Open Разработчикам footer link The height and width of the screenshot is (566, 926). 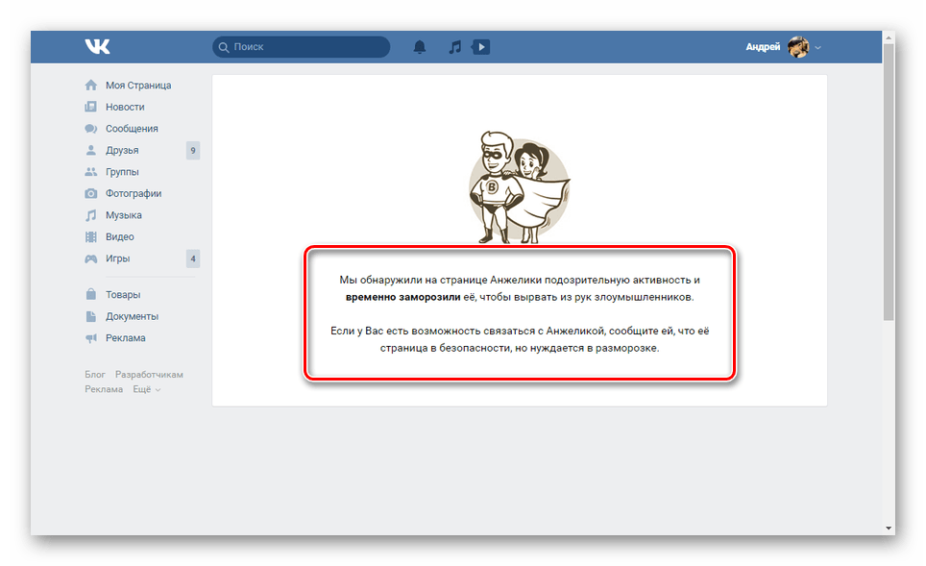click(149, 375)
